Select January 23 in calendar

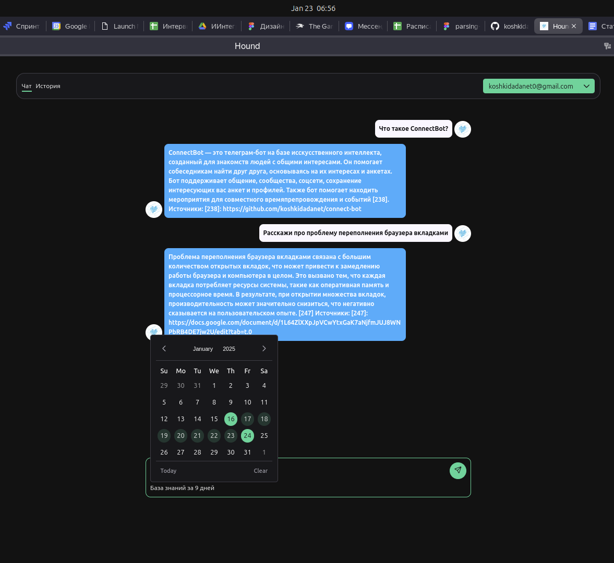point(231,435)
